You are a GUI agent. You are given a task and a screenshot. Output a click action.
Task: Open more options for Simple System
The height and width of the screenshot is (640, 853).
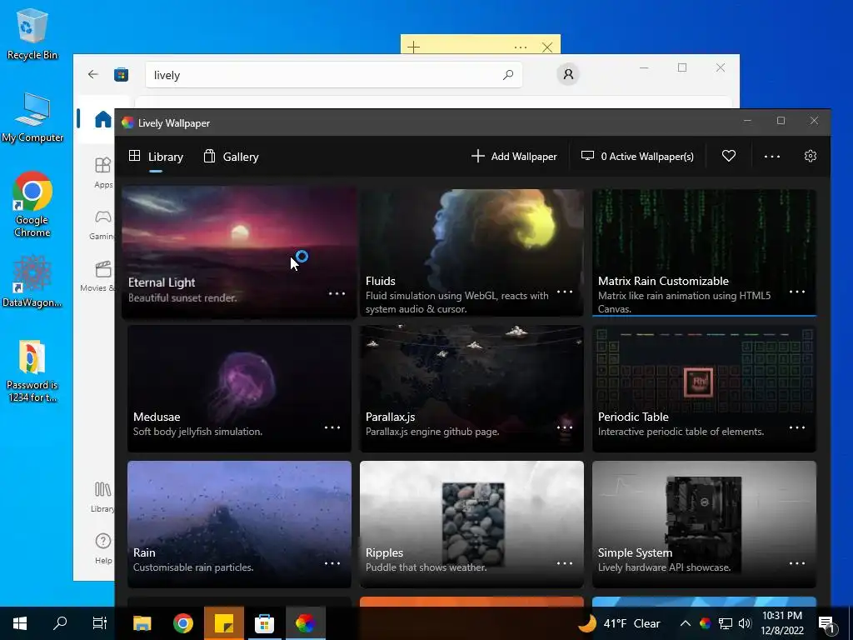[797, 563]
